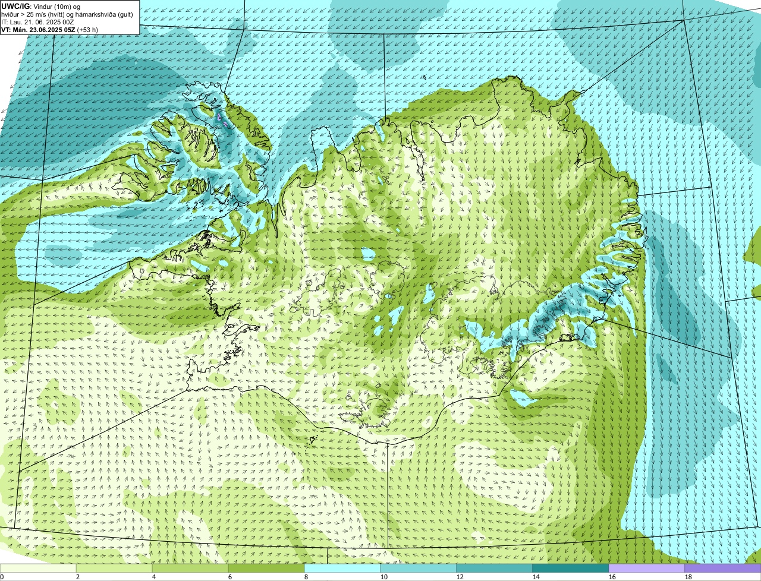
Task: Click the legend scale label "0"
Action: (2, 577)
